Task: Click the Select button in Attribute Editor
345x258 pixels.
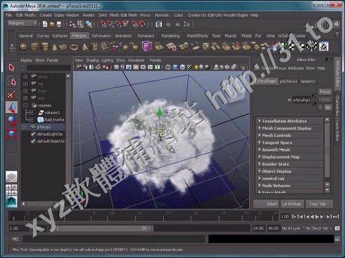Action: point(266,204)
